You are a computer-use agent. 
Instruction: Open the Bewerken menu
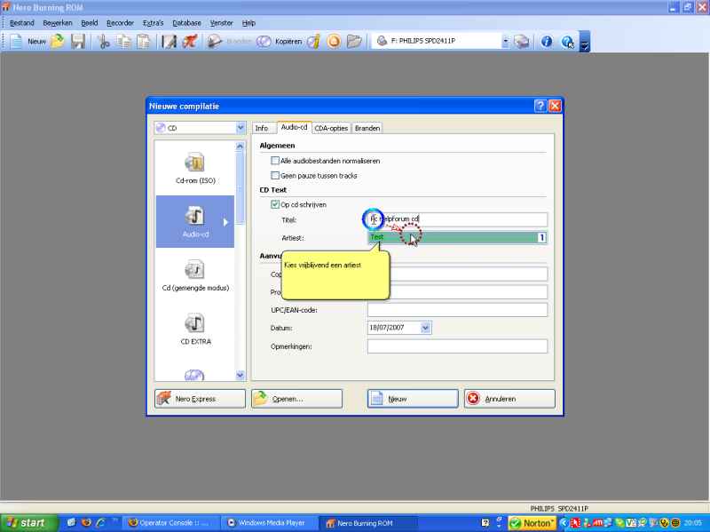click(58, 23)
